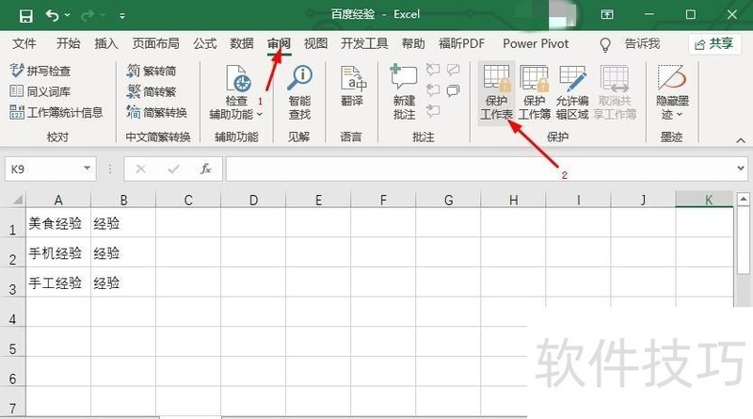Click the Name Box showing K9
The image size is (753, 419).
pyautogui.click(x=42, y=169)
